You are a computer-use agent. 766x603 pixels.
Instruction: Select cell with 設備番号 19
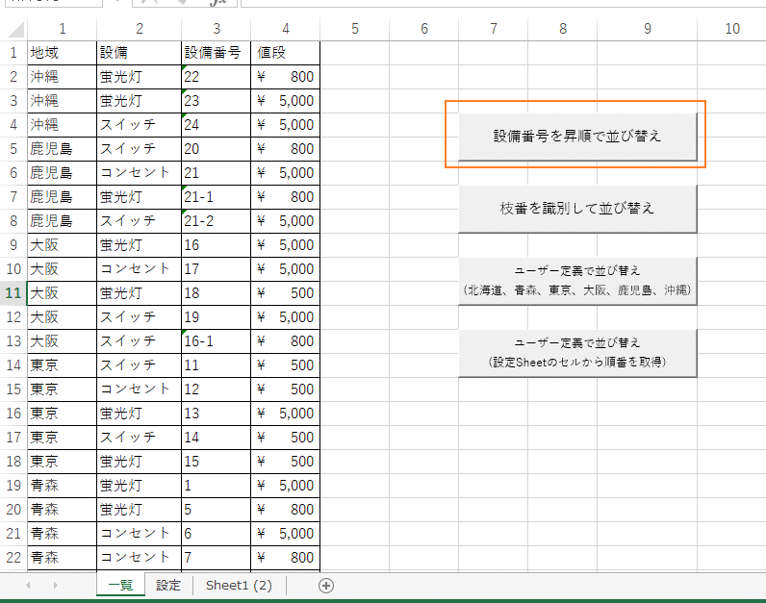point(216,316)
